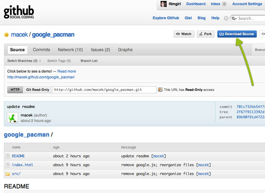Screen dimensions: 265x193
Task: Click the search magnifier icon
Action: point(234,18)
